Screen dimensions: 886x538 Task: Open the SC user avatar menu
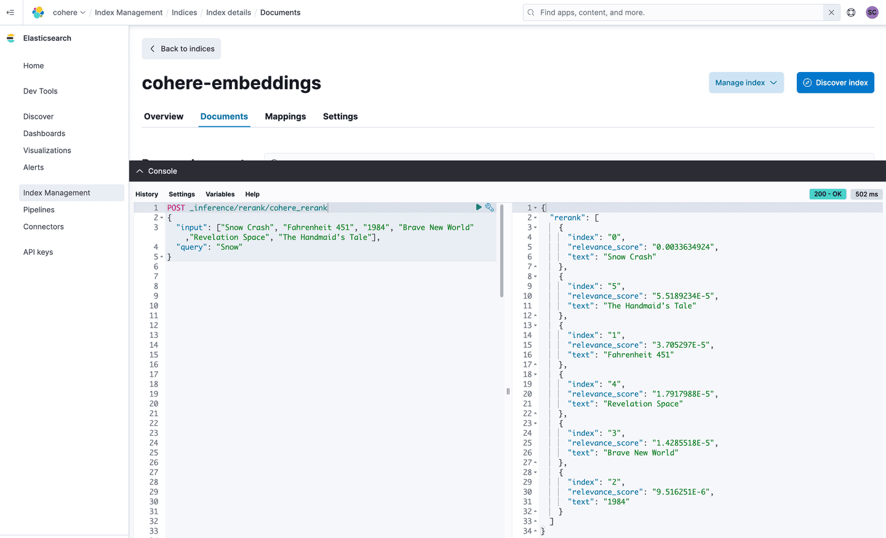(872, 12)
